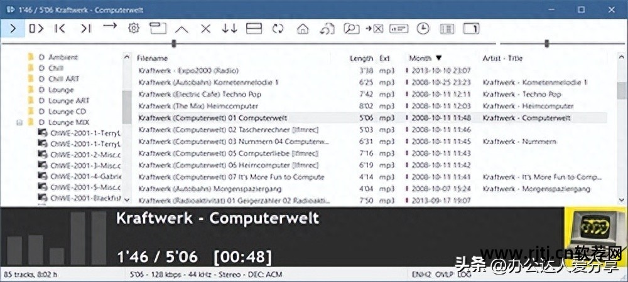Skip to the previous track
The width and height of the screenshot is (628, 282).
(x=60, y=28)
